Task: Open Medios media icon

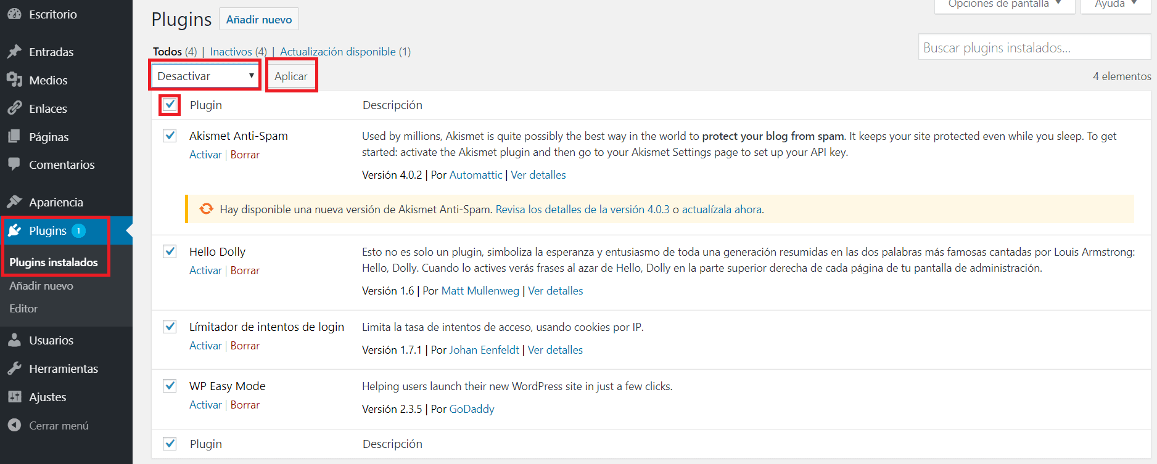Action: (x=14, y=80)
